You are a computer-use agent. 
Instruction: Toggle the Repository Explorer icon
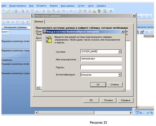(90, 11)
